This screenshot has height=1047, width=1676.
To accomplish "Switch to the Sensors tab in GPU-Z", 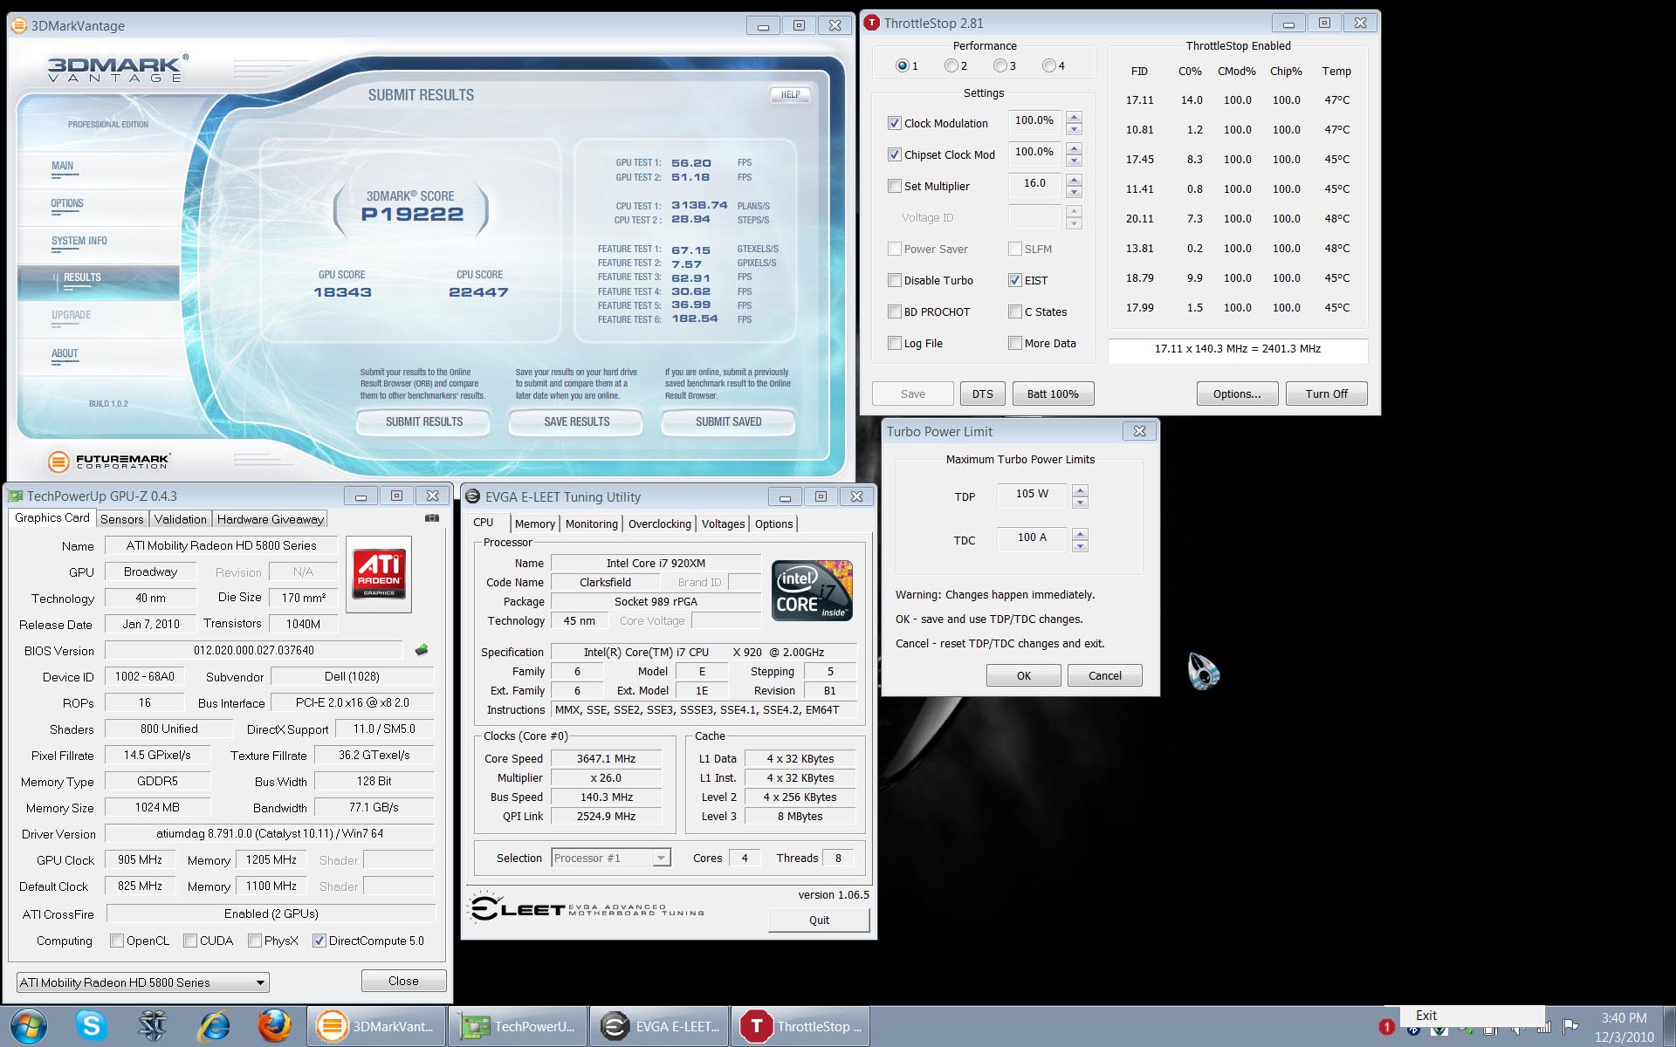I will [x=121, y=519].
